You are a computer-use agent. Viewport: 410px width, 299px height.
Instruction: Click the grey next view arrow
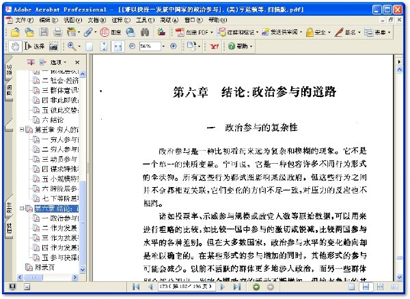270,287
